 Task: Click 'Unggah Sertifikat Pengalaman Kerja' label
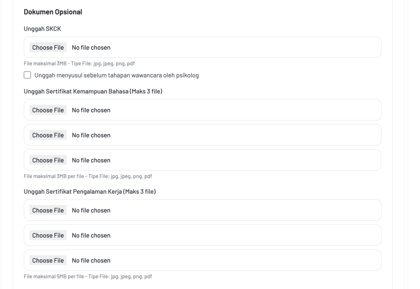pyautogui.click(x=89, y=192)
